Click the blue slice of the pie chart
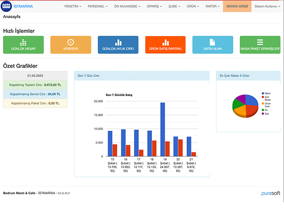 click(252, 100)
